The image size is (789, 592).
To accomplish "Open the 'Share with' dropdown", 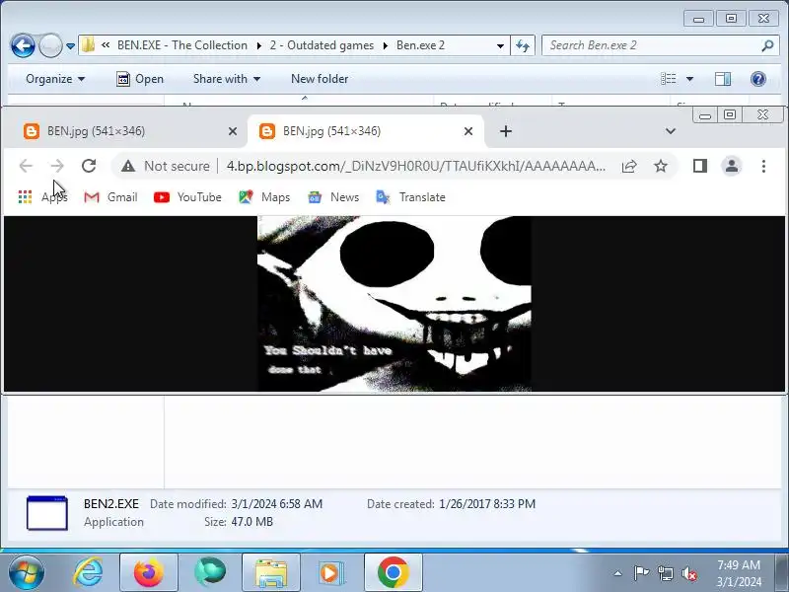I will click(x=227, y=79).
